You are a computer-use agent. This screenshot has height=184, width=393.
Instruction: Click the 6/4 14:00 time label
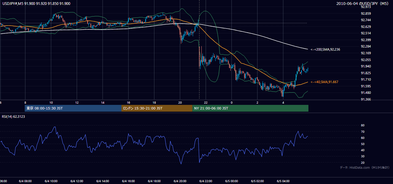coord(103,181)
